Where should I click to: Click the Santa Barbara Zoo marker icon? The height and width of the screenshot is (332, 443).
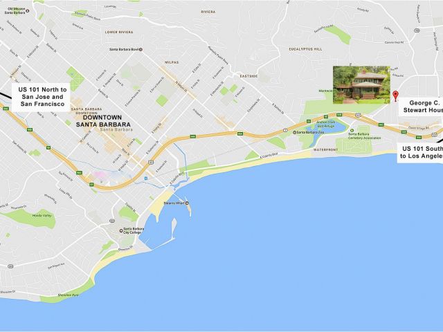[295, 132]
